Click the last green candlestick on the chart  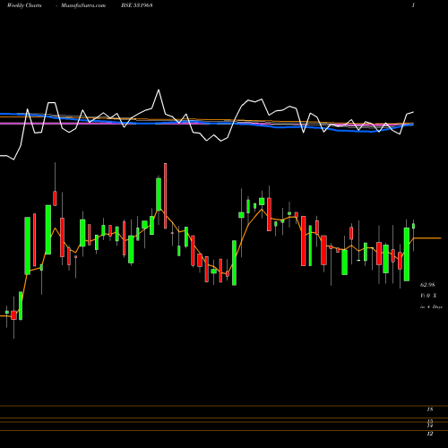(414, 226)
